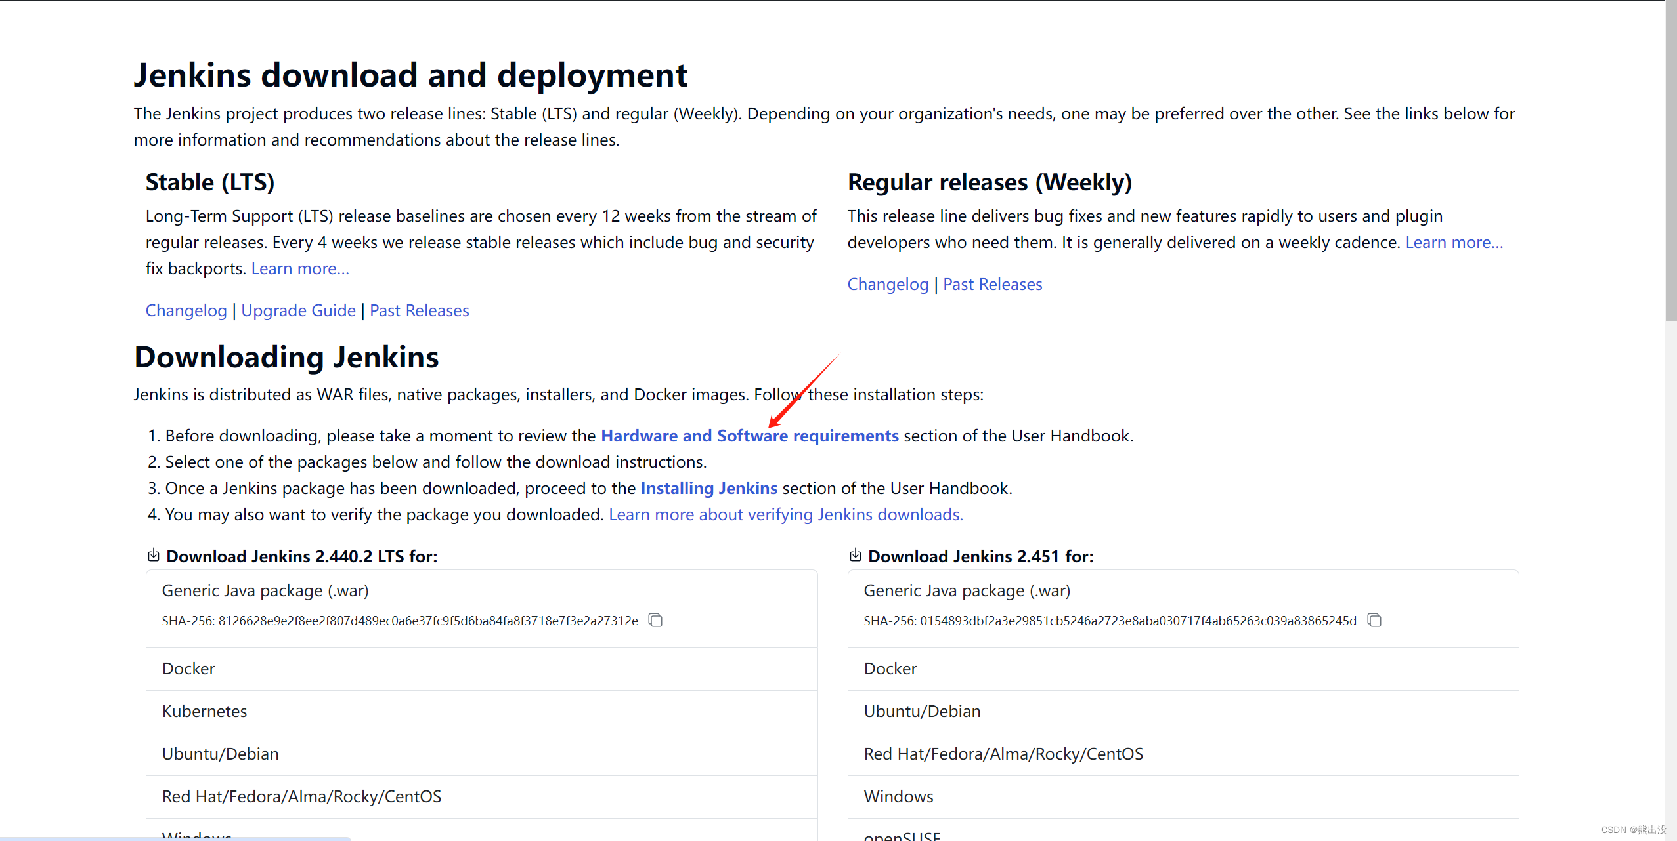Viewport: 1677px width, 841px height.
Task: Open the weekly releases Changelog
Action: 888,283
